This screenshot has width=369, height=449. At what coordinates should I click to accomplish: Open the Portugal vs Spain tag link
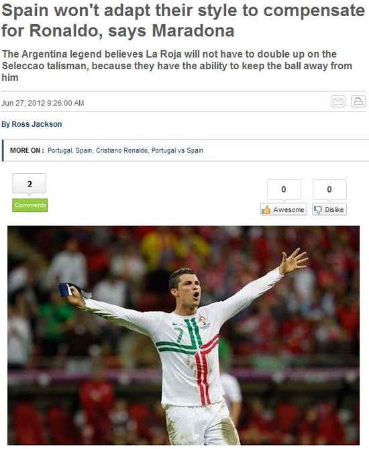click(177, 150)
